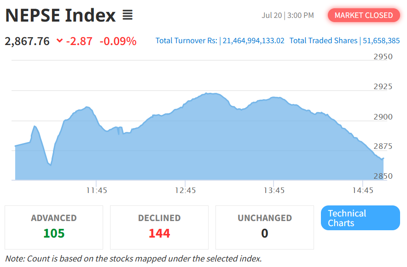
Task: Select the UNCHANGED stocks counter box
Action: pos(264,227)
